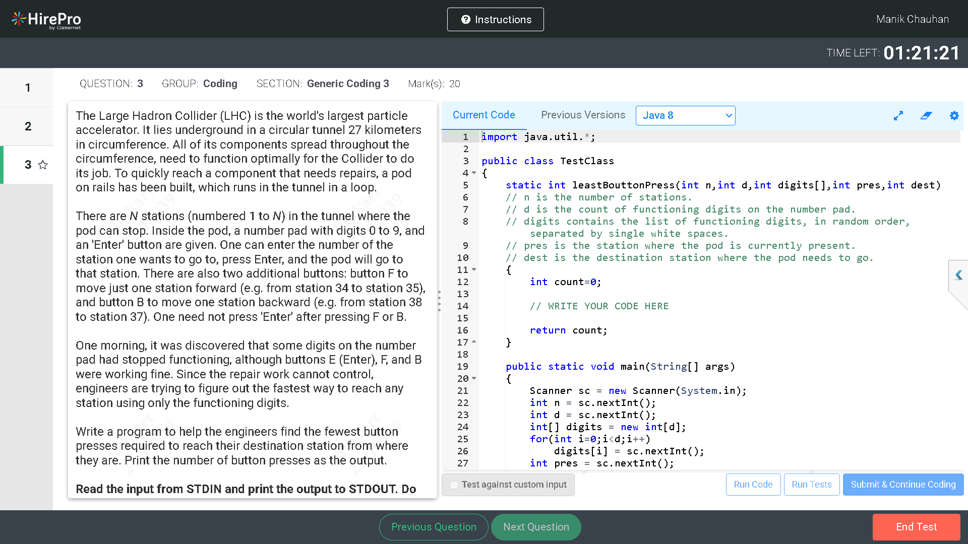Screen dimensions: 968x544
Task: Click the time left countdown
Action: [x=921, y=53]
